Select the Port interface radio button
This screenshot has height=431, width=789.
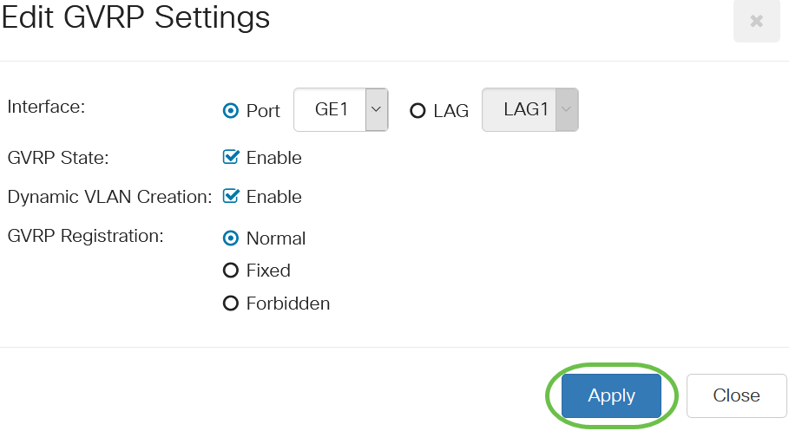click(x=231, y=111)
